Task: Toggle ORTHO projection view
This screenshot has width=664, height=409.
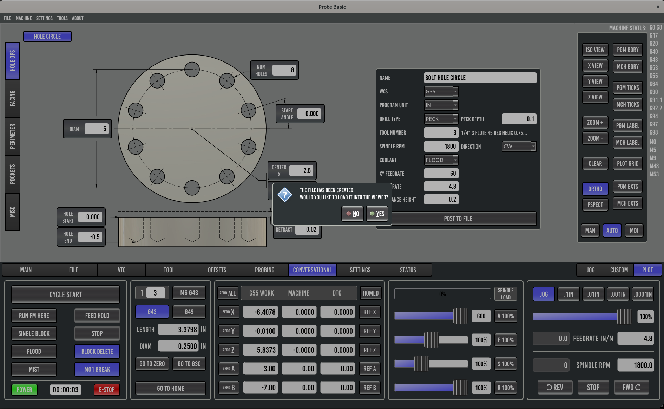Action: click(x=595, y=189)
